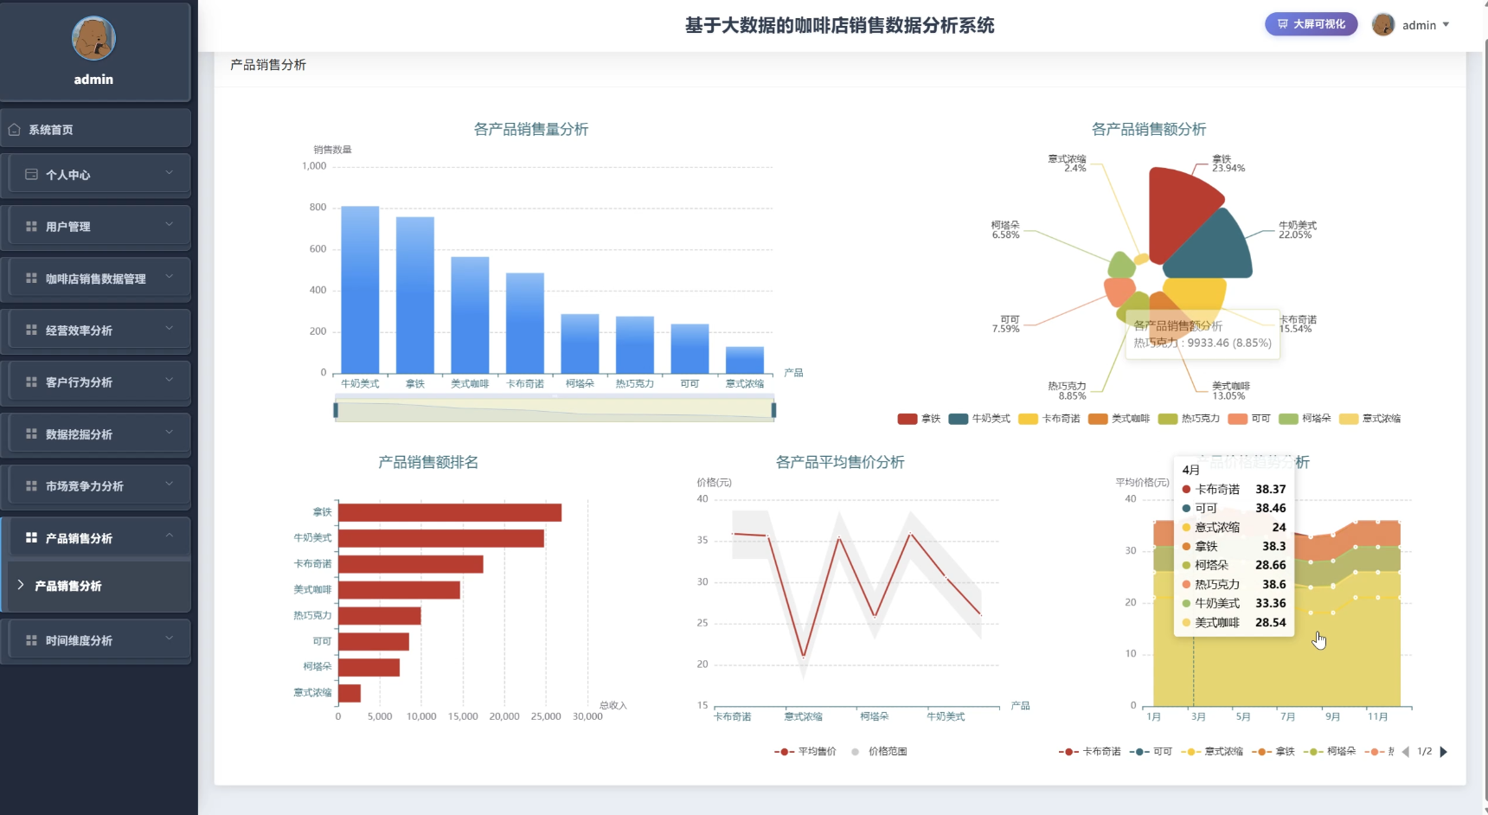
Task: Click the left handle of the bar chart zoom slider
Action: [336, 410]
